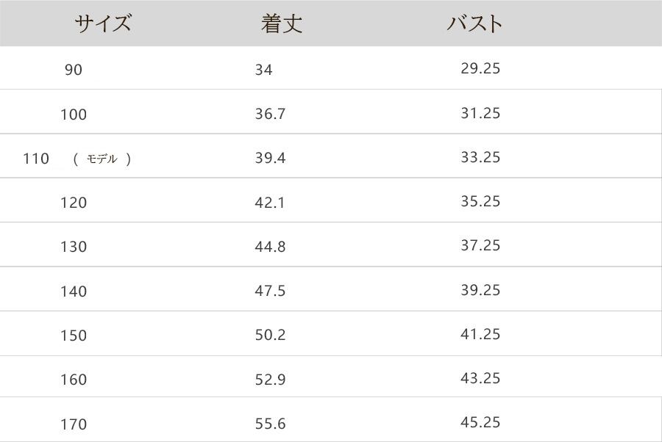Click the 着丈 value 39.4

[x=270, y=159]
